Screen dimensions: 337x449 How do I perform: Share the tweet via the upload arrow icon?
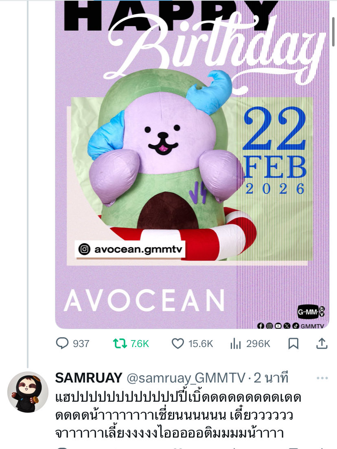[322, 343]
